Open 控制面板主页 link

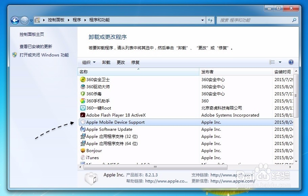[31, 34]
